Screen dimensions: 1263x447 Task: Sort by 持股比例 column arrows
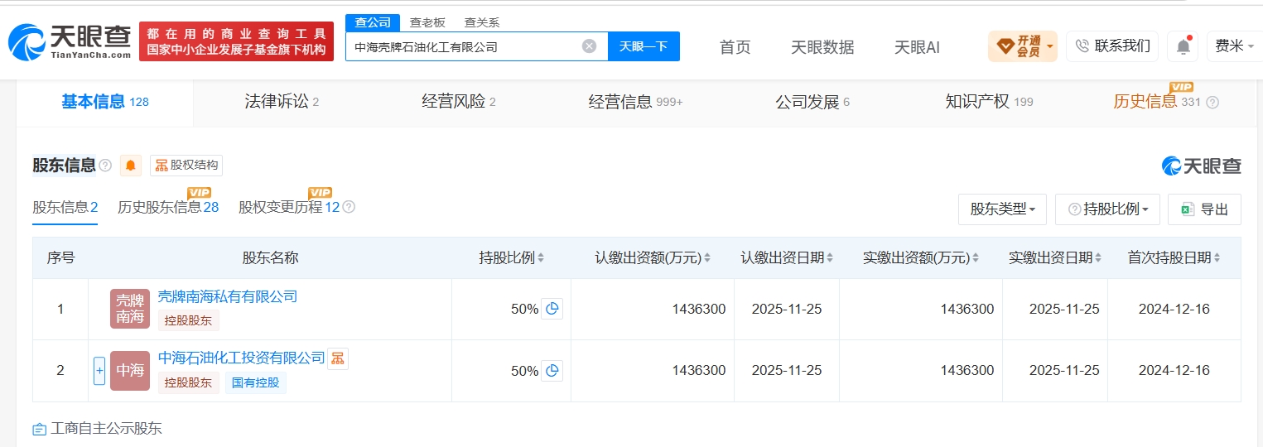pos(541,258)
